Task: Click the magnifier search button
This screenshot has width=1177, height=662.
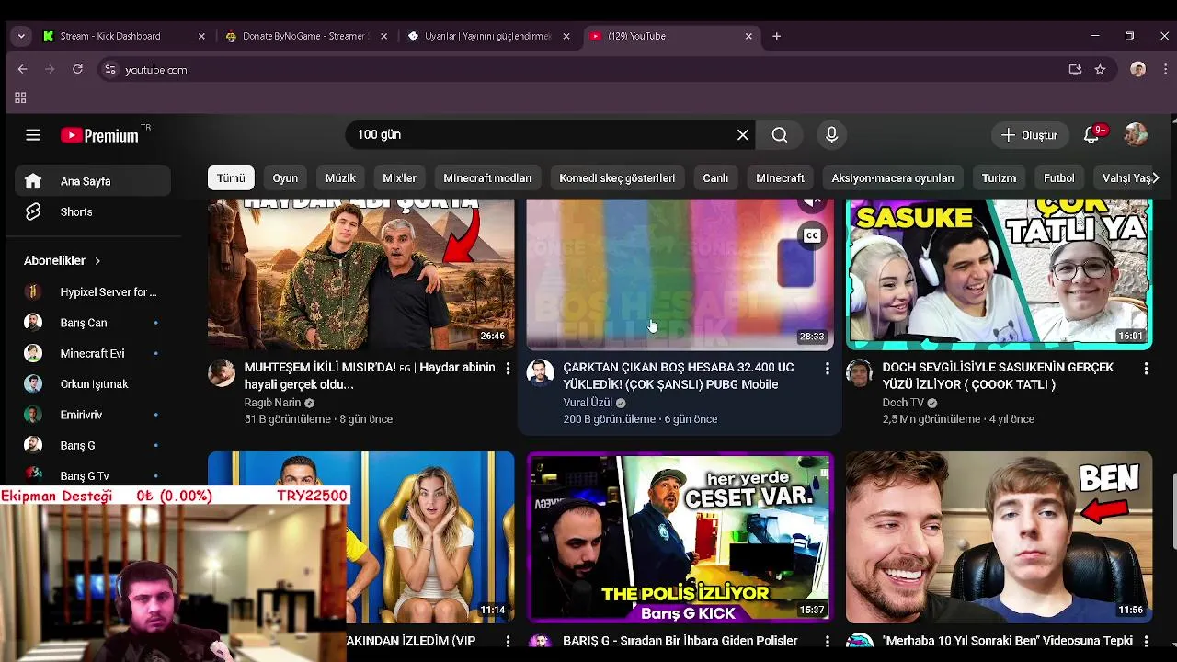Action: (x=780, y=135)
